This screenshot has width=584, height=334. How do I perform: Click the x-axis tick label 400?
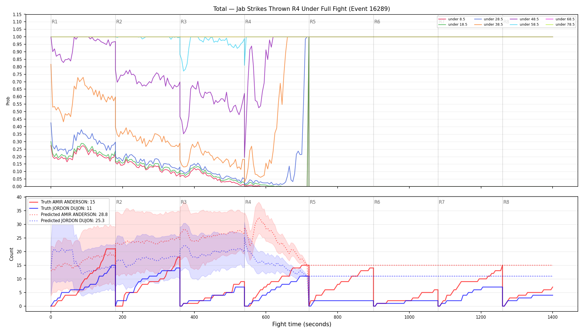point(194,317)
